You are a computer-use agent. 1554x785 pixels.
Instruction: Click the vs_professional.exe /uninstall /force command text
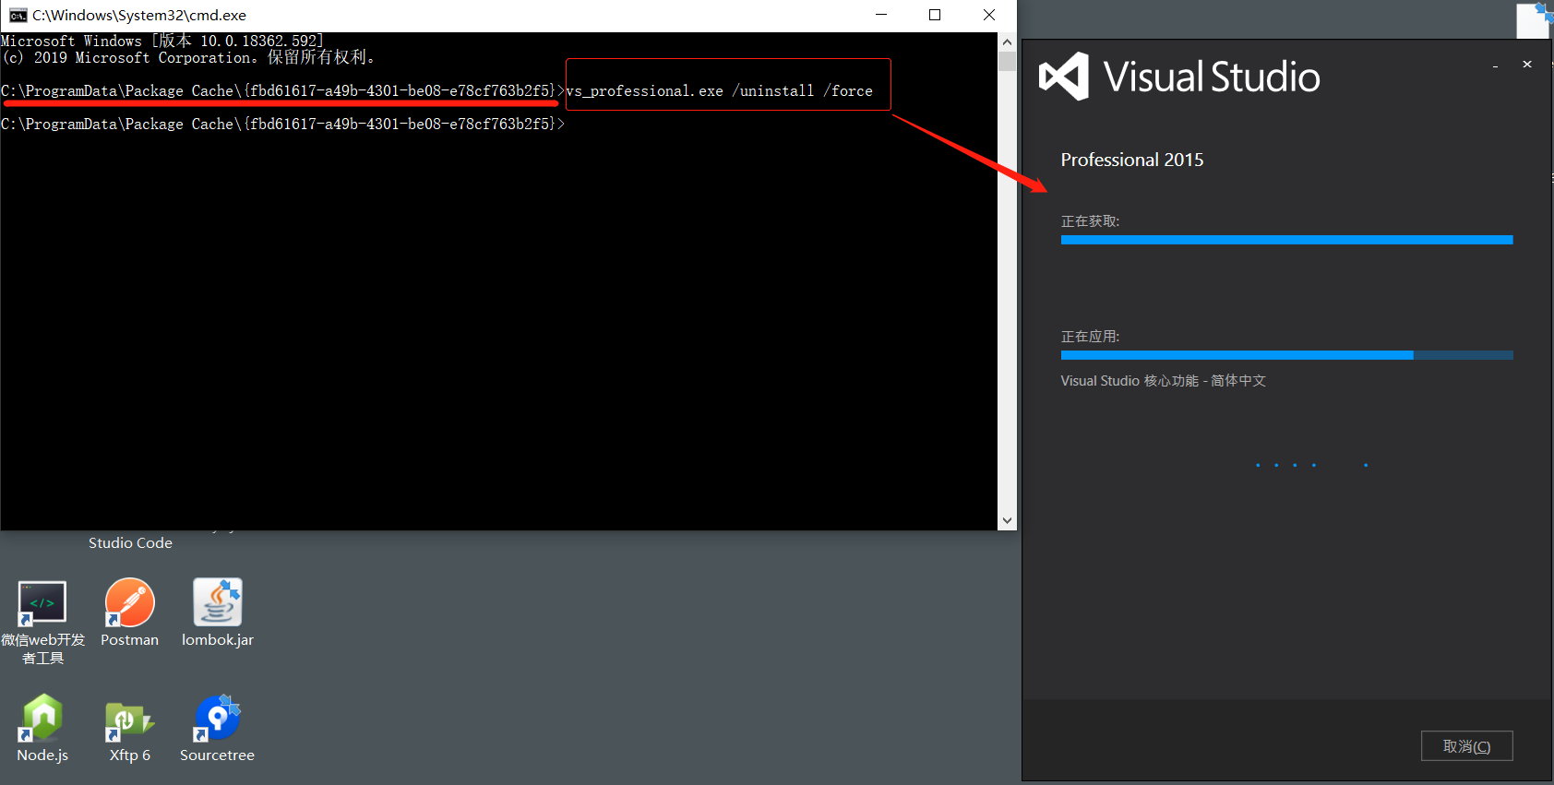click(x=719, y=90)
